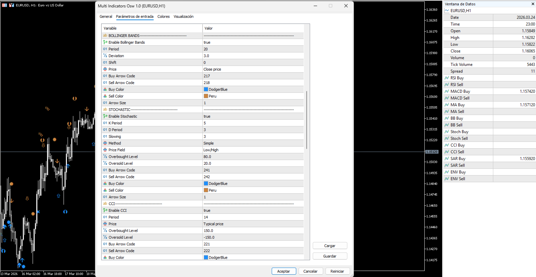The width and height of the screenshot is (536, 277).
Task: Click the Cancelar button
Action: (310, 271)
